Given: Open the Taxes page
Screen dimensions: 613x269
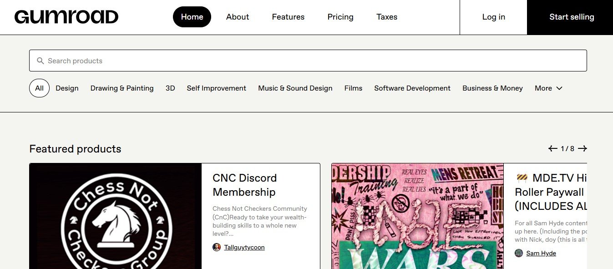Looking at the screenshot, I should click(x=387, y=17).
